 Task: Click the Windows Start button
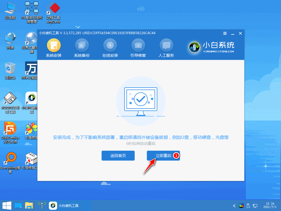coord(7,205)
